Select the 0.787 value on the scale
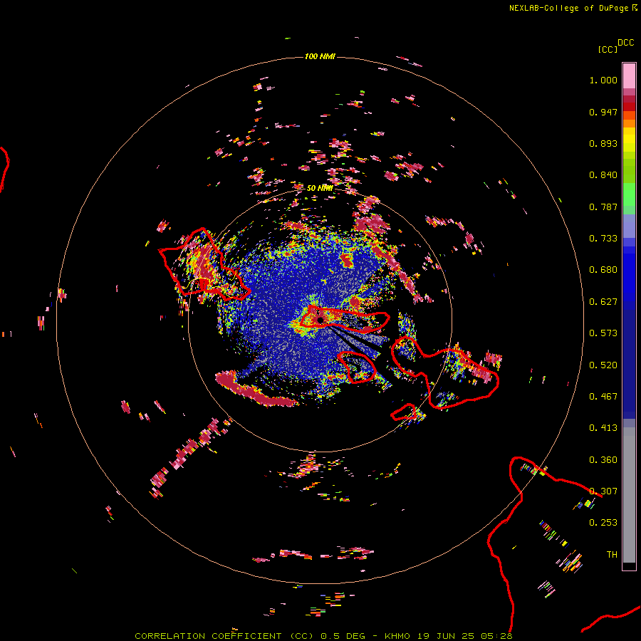The image size is (641, 641). 603,207
